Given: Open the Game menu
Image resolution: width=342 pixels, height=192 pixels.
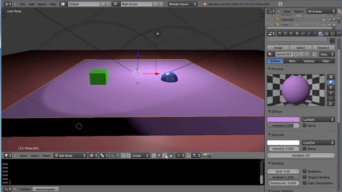Looking at the screenshot, I should (x=42, y=4).
